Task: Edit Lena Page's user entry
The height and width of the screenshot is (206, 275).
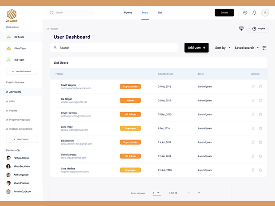Action: pos(253,128)
